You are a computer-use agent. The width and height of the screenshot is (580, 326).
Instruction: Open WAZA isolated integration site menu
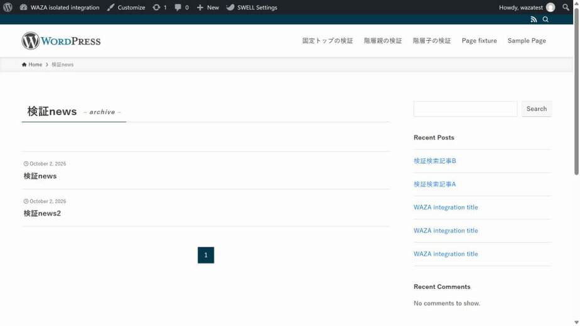click(x=60, y=8)
